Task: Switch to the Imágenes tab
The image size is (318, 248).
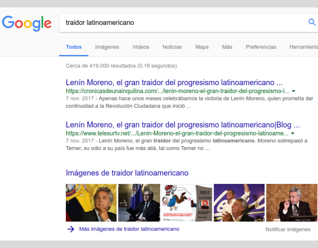Action: click(x=107, y=47)
